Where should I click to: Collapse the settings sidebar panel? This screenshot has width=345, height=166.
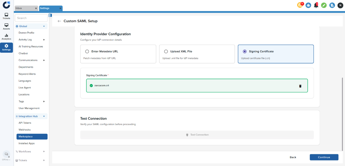[50, 15]
